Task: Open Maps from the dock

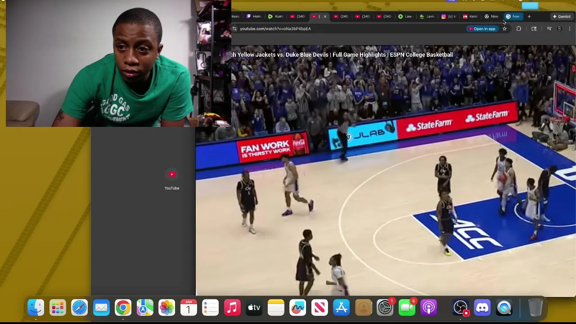Action: click(145, 308)
